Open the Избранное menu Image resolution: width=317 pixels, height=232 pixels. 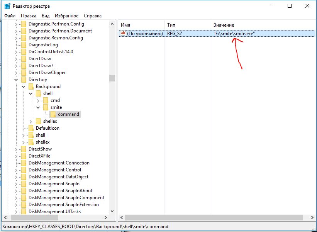click(66, 16)
